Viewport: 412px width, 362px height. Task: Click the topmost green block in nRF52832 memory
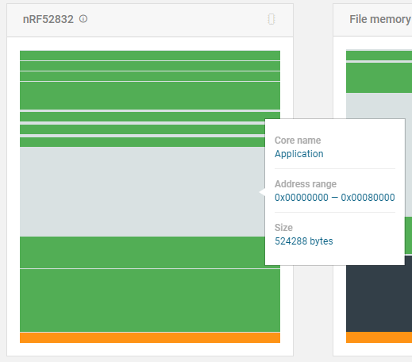[x=150, y=56]
